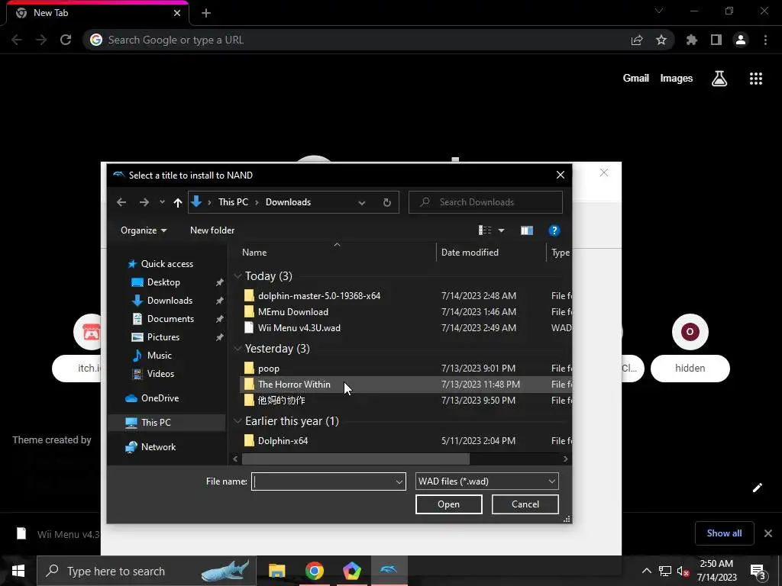Click the Open button
Image resolution: width=782 pixels, height=586 pixels.
449,504
